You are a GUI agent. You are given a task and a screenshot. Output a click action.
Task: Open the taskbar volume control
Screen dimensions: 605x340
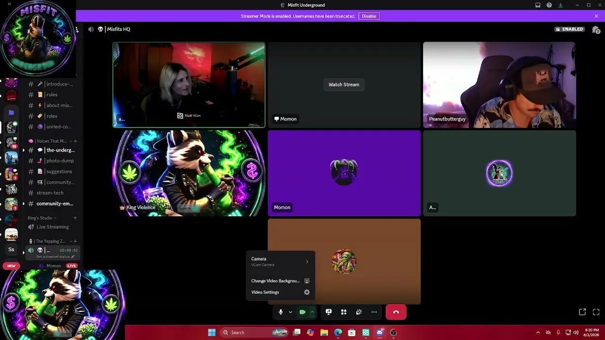[x=576, y=332]
